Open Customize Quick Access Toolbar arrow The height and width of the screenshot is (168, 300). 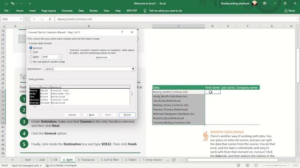(30, 3)
